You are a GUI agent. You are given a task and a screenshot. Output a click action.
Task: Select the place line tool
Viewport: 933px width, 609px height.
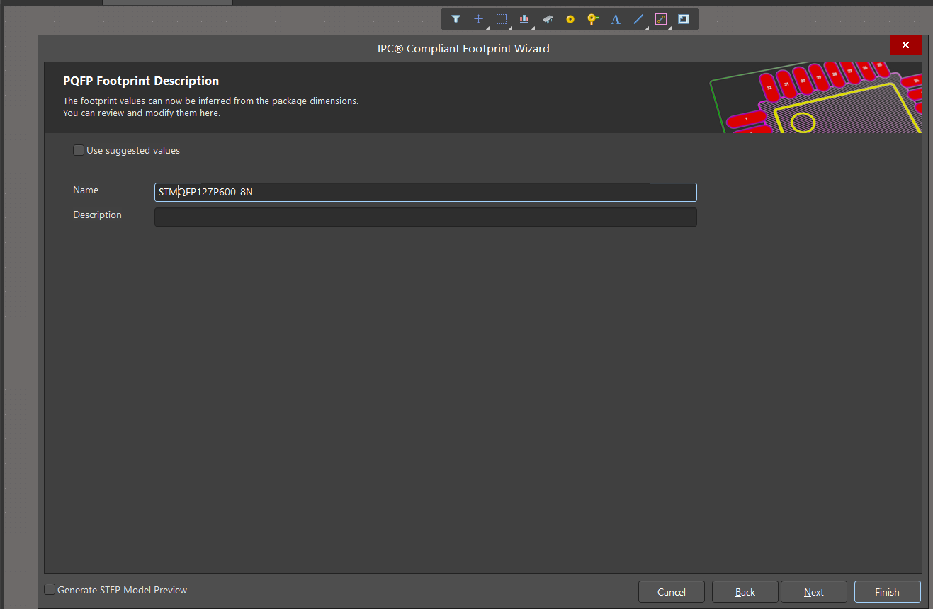(x=638, y=19)
